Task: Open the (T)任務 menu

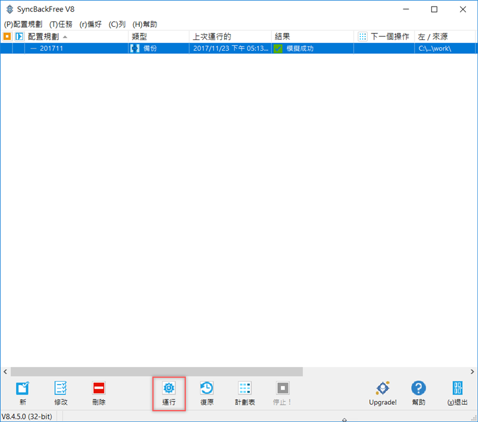Action: (x=61, y=24)
